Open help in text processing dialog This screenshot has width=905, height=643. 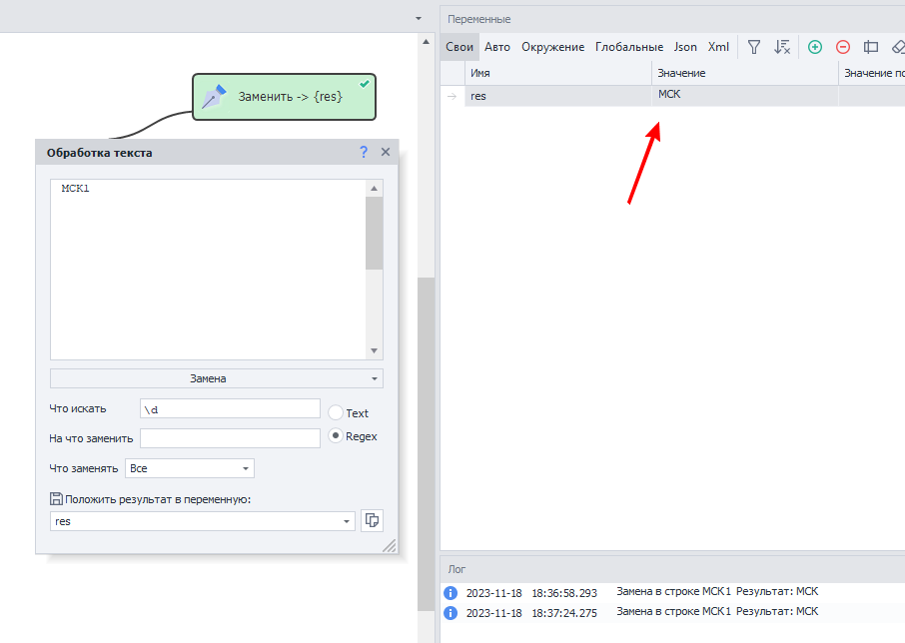(x=363, y=152)
